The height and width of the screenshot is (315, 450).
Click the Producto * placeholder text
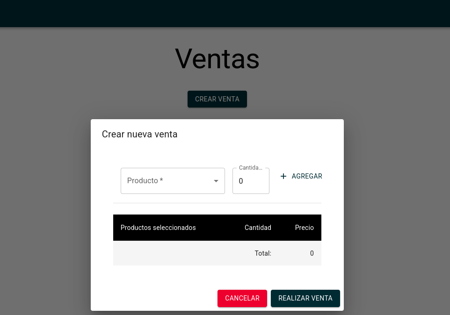click(x=145, y=180)
